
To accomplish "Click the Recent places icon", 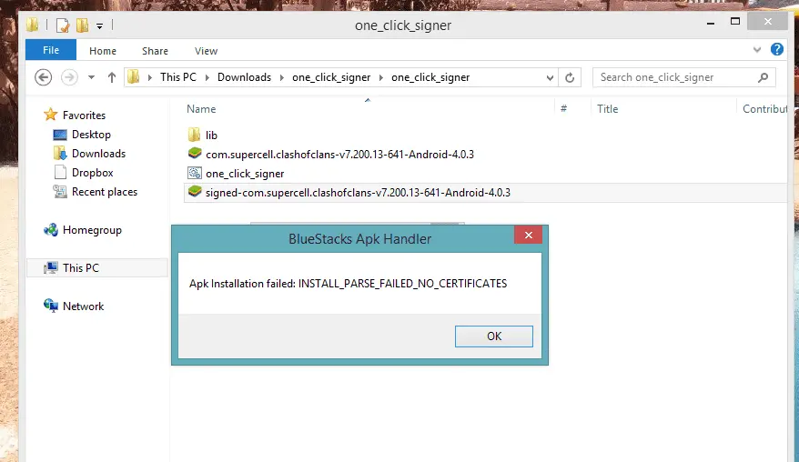I will (60, 192).
